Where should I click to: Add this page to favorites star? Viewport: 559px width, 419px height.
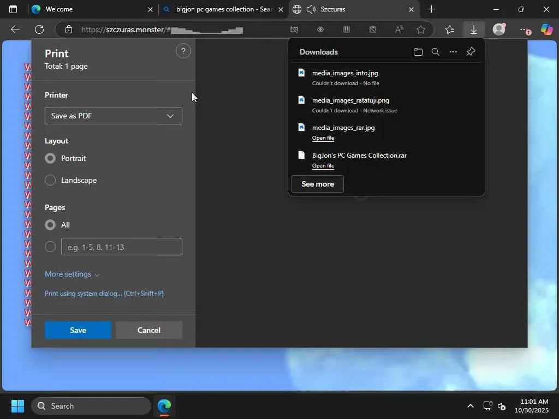click(421, 29)
